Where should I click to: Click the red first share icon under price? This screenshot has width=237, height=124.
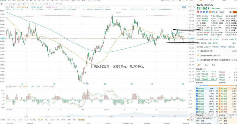click(198, 12)
